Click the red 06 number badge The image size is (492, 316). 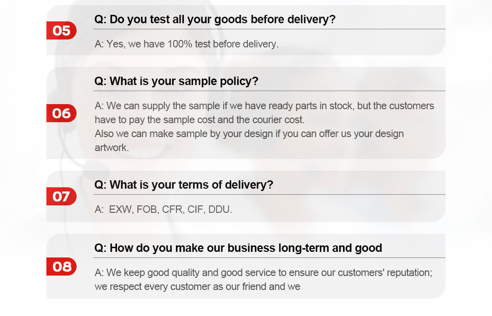click(61, 113)
